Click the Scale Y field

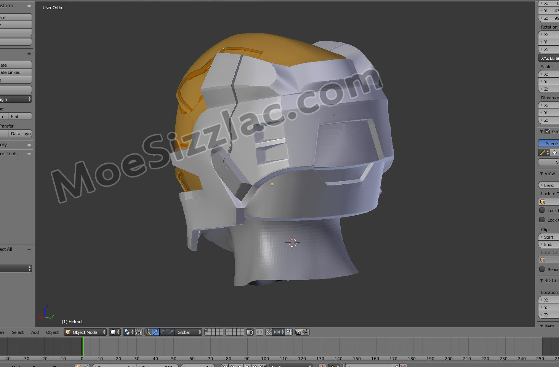pos(548,81)
